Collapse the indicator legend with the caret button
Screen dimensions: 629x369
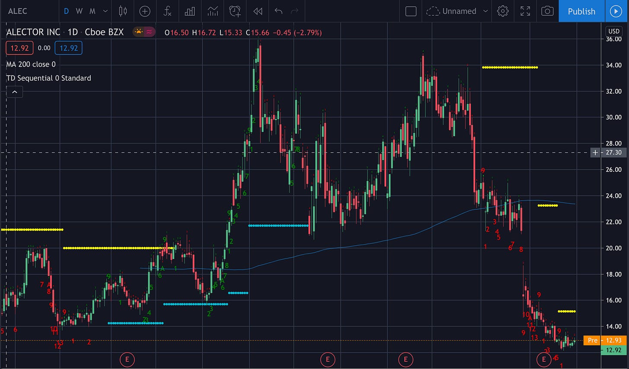(x=14, y=92)
